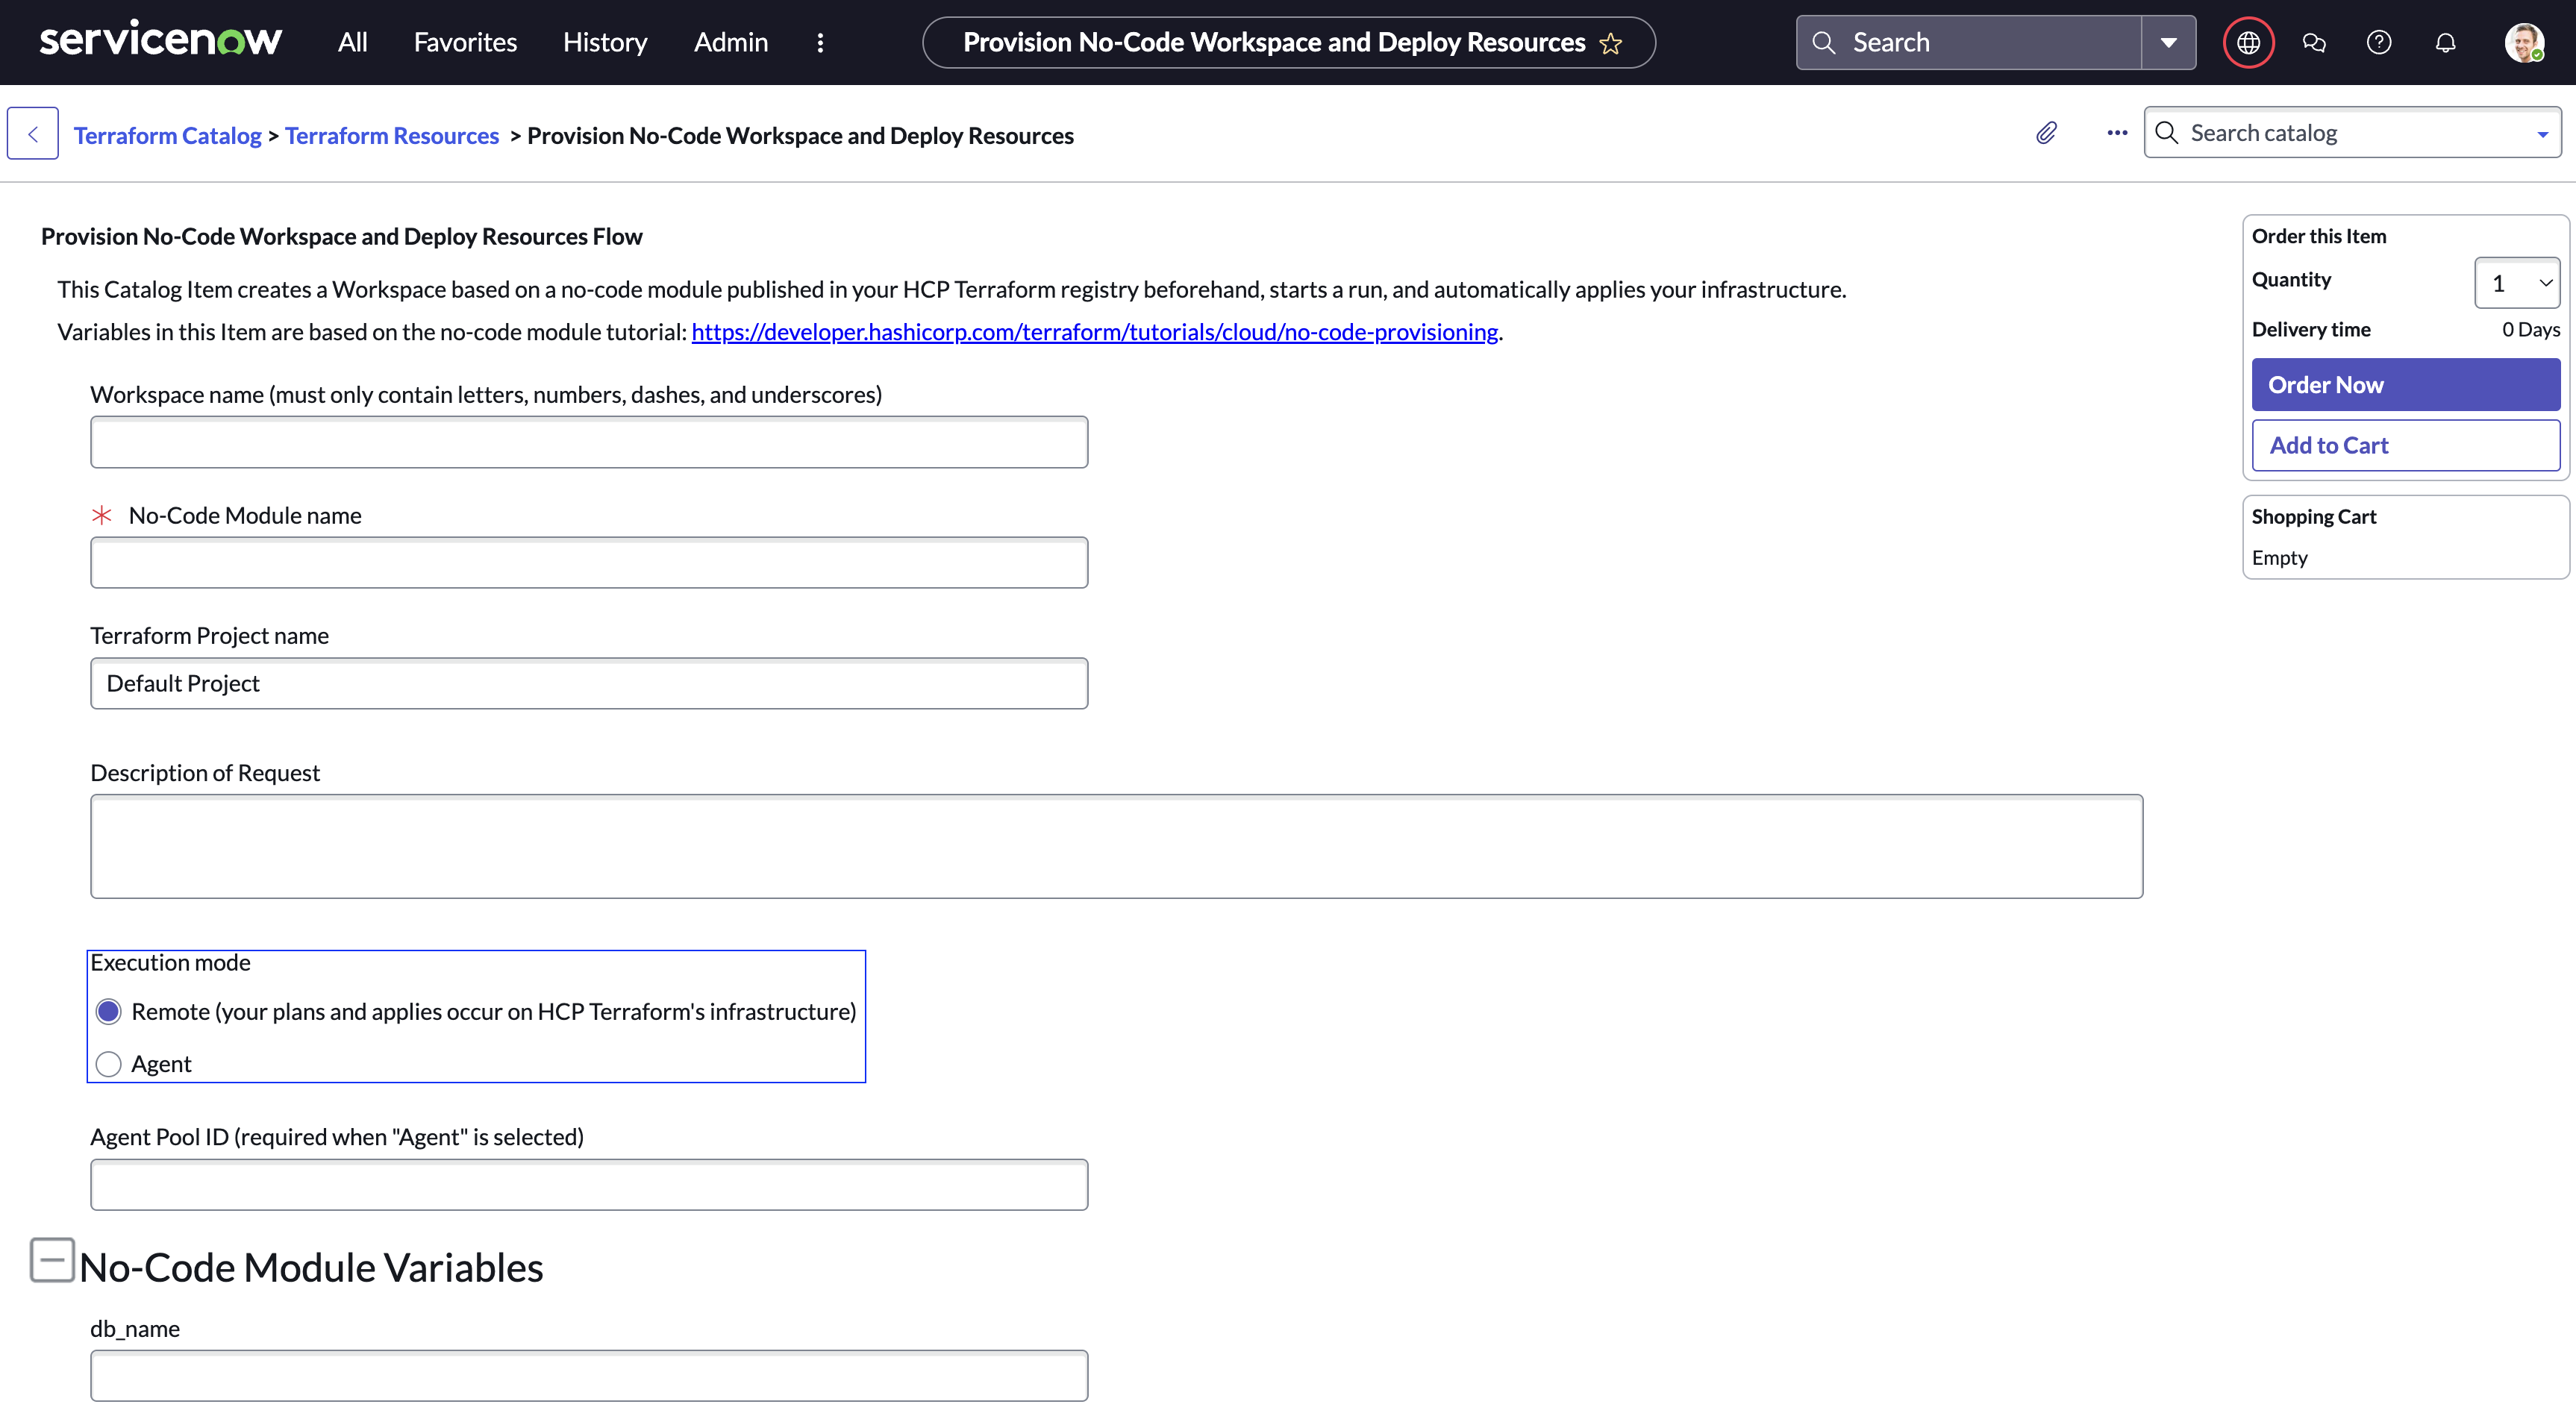This screenshot has height=1422, width=2576.
Task: Open notifications bell icon
Action: [x=2445, y=43]
